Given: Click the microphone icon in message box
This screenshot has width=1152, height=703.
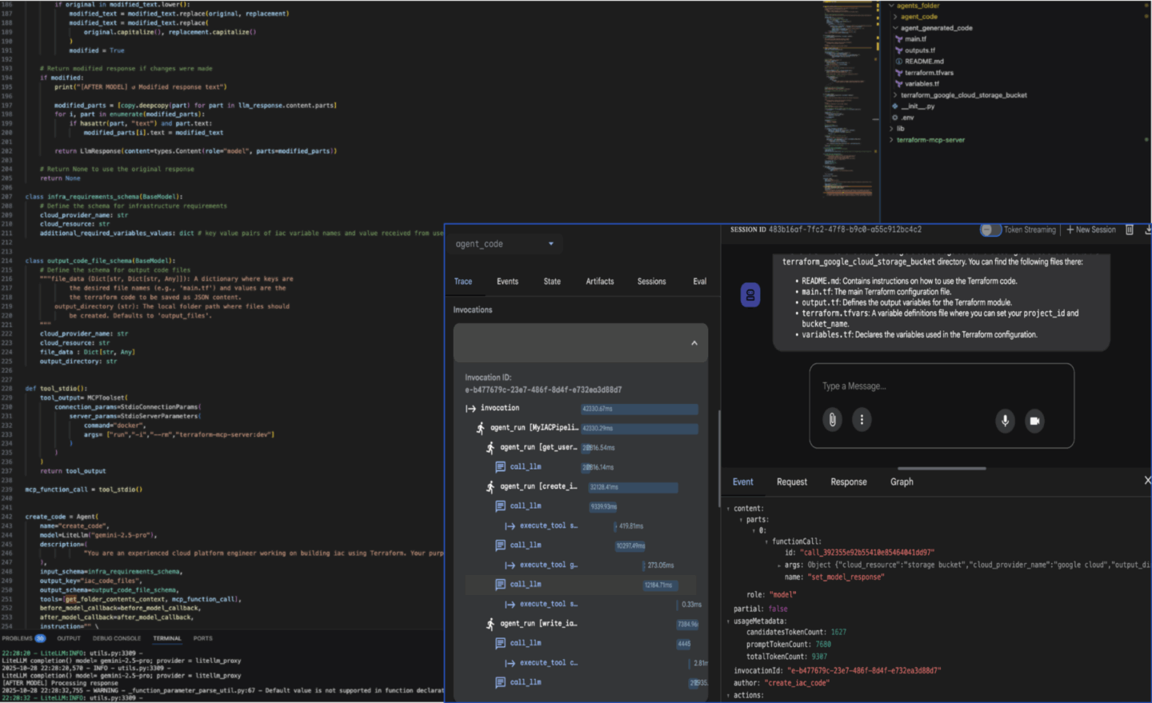Looking at the screenshot, I should tap(1005, 421).
